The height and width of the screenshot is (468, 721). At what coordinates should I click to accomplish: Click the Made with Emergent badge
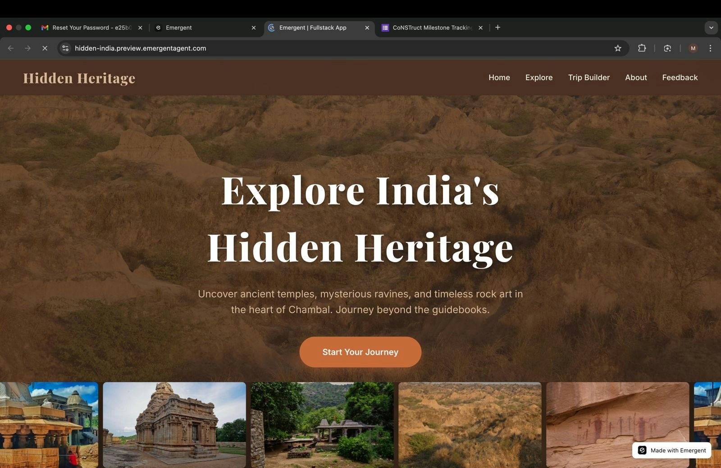[x=671, y=450]
